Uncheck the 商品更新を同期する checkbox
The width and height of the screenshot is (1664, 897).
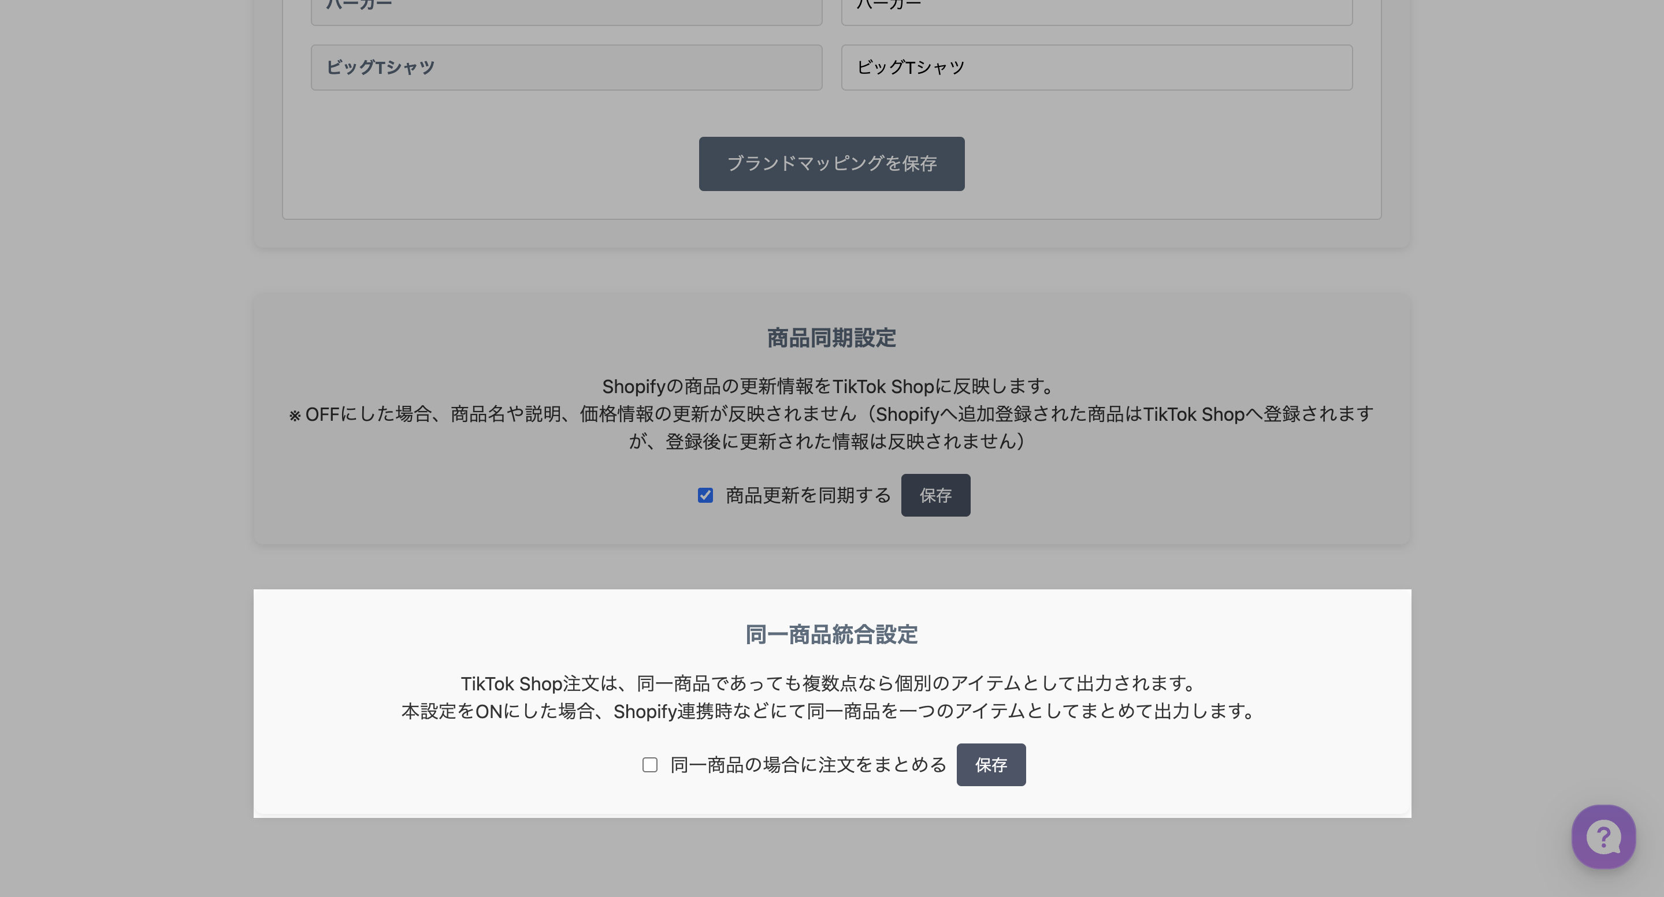pyautogui.click(x=705, y=495)
